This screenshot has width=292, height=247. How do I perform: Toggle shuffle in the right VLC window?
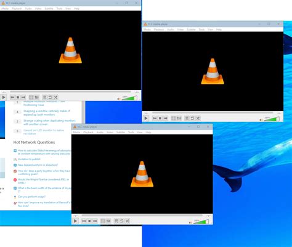point(198,118)
